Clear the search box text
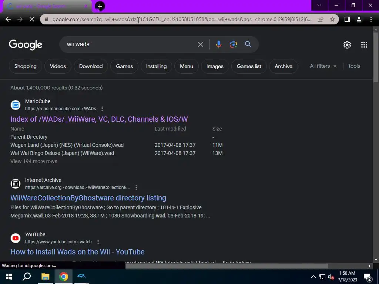Viewport: 379px width, 284px height. click(x=201, y=44)
